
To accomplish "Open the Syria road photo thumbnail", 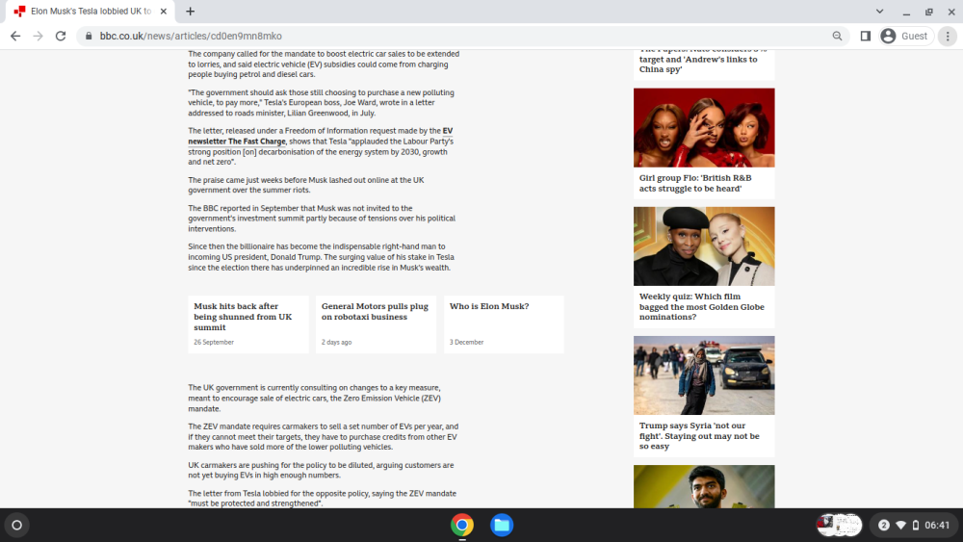I will pyautogui.click(x=704, y=375).
